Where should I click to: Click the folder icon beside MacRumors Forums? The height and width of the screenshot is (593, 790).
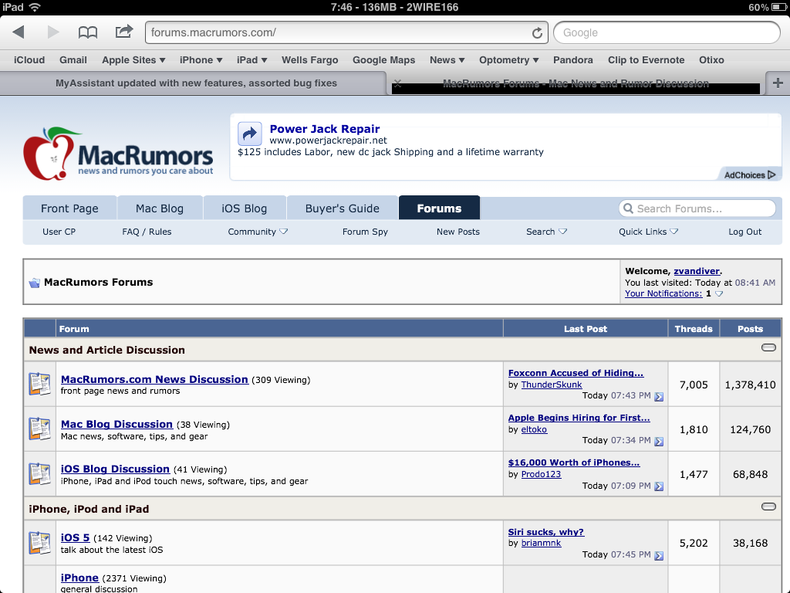point(34,283)
